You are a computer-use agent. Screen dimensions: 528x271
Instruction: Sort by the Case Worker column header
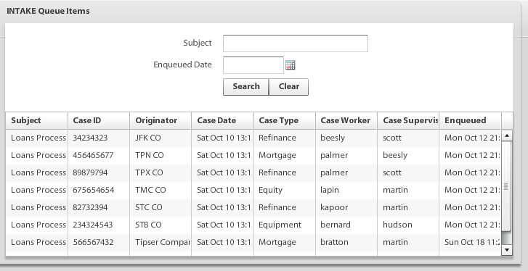[x=346, y=120]
